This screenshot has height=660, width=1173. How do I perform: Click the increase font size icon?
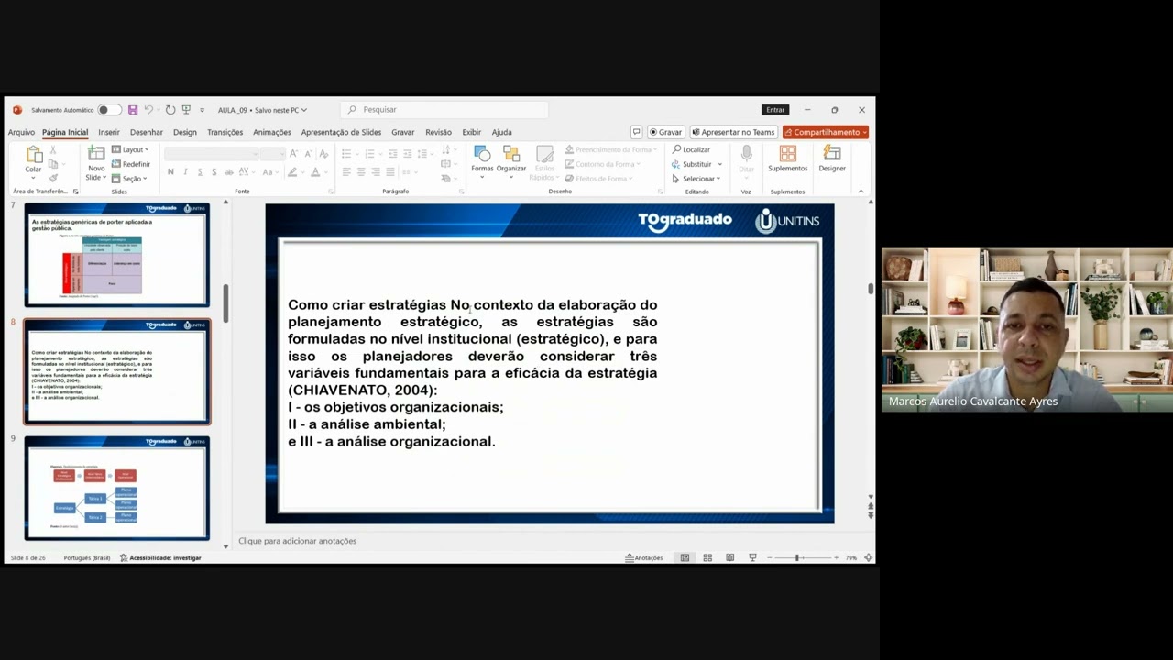coord(294,153)
